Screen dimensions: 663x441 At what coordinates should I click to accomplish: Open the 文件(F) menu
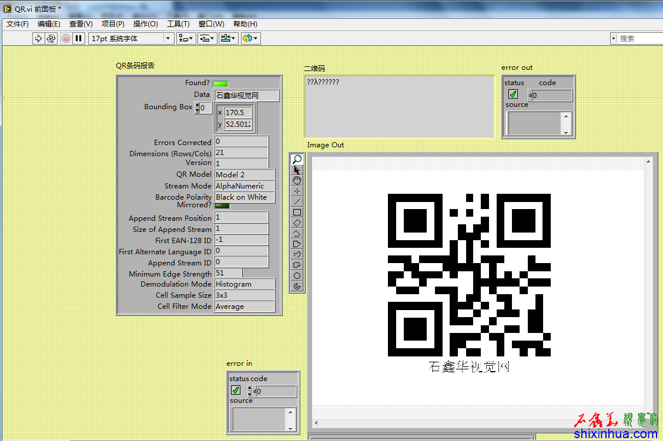pos(17,24)
